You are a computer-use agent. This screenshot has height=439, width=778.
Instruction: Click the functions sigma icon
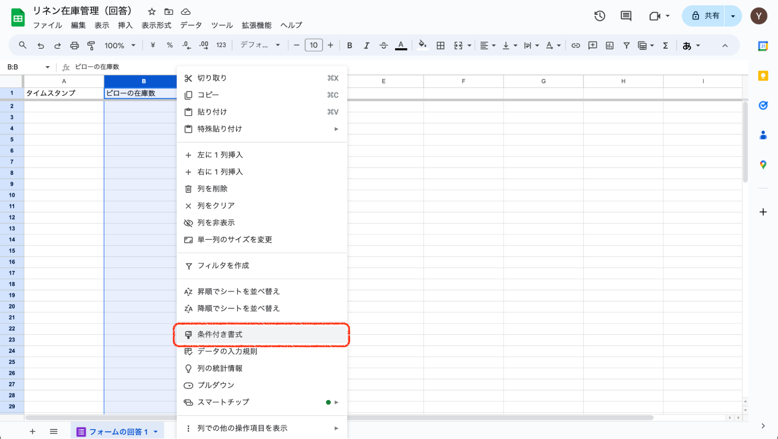tap(666, 46)
